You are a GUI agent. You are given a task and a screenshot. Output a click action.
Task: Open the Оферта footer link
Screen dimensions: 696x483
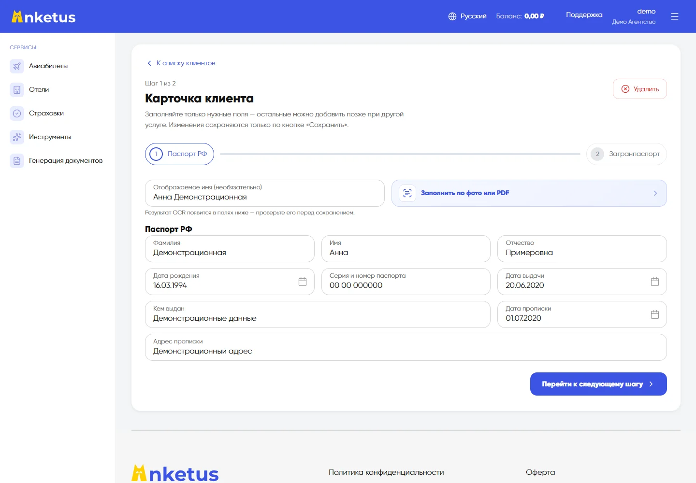pyautogui.click(x=540, y=472)
